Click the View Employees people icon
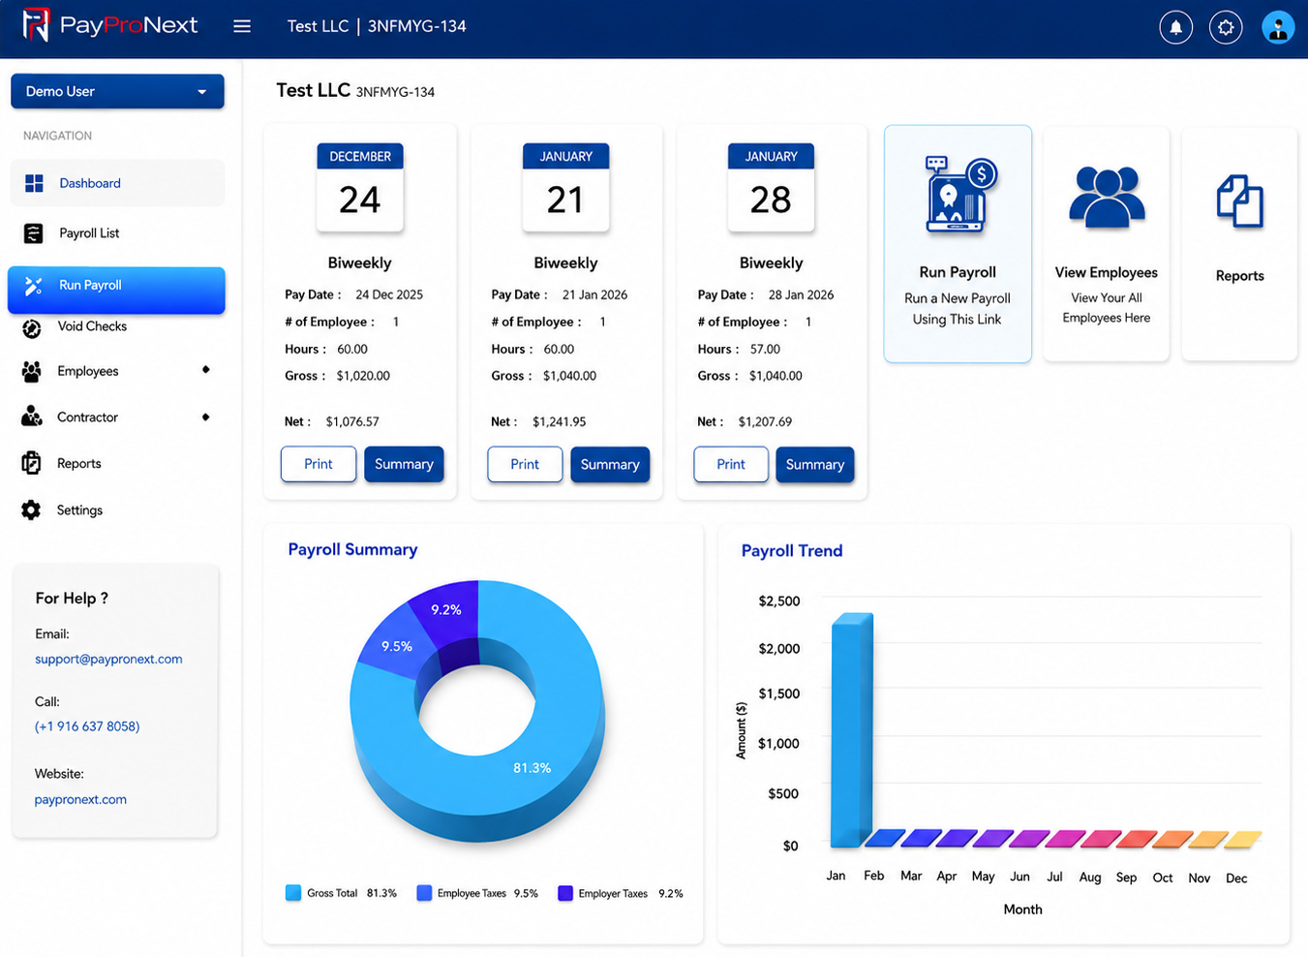 pyautogui.click(x=1107, y=198)
